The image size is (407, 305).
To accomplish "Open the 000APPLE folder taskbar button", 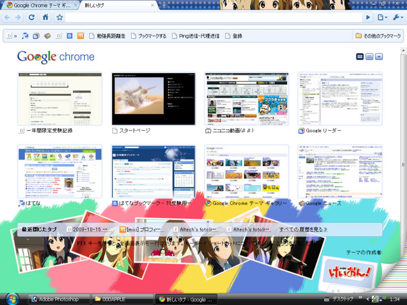I will click(x=123, y=299).
